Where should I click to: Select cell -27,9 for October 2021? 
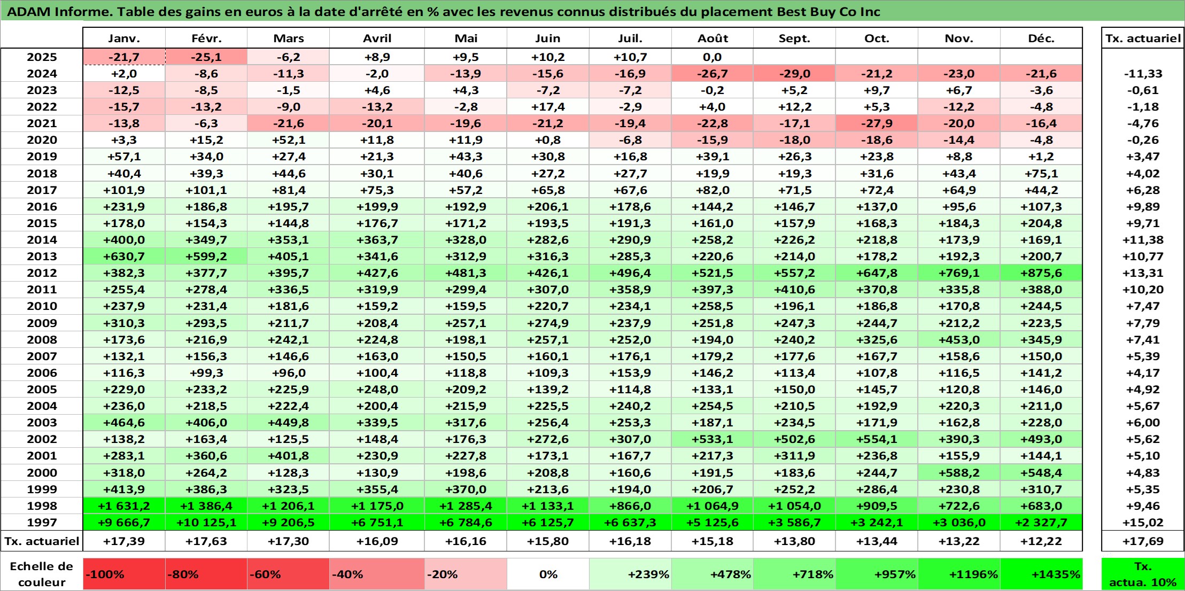[x=877, y=123]
